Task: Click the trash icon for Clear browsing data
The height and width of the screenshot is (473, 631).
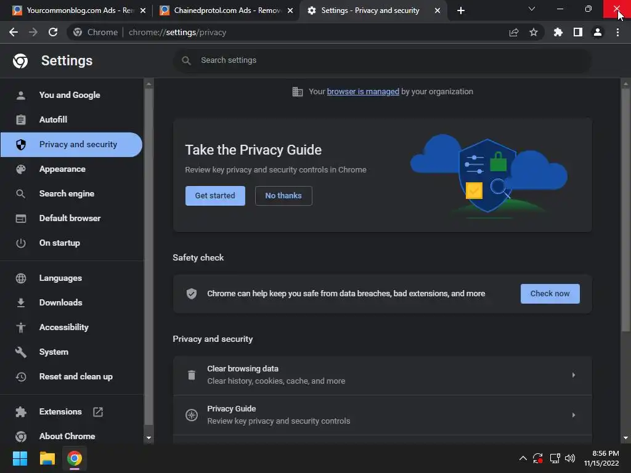Action: point(192,375)
